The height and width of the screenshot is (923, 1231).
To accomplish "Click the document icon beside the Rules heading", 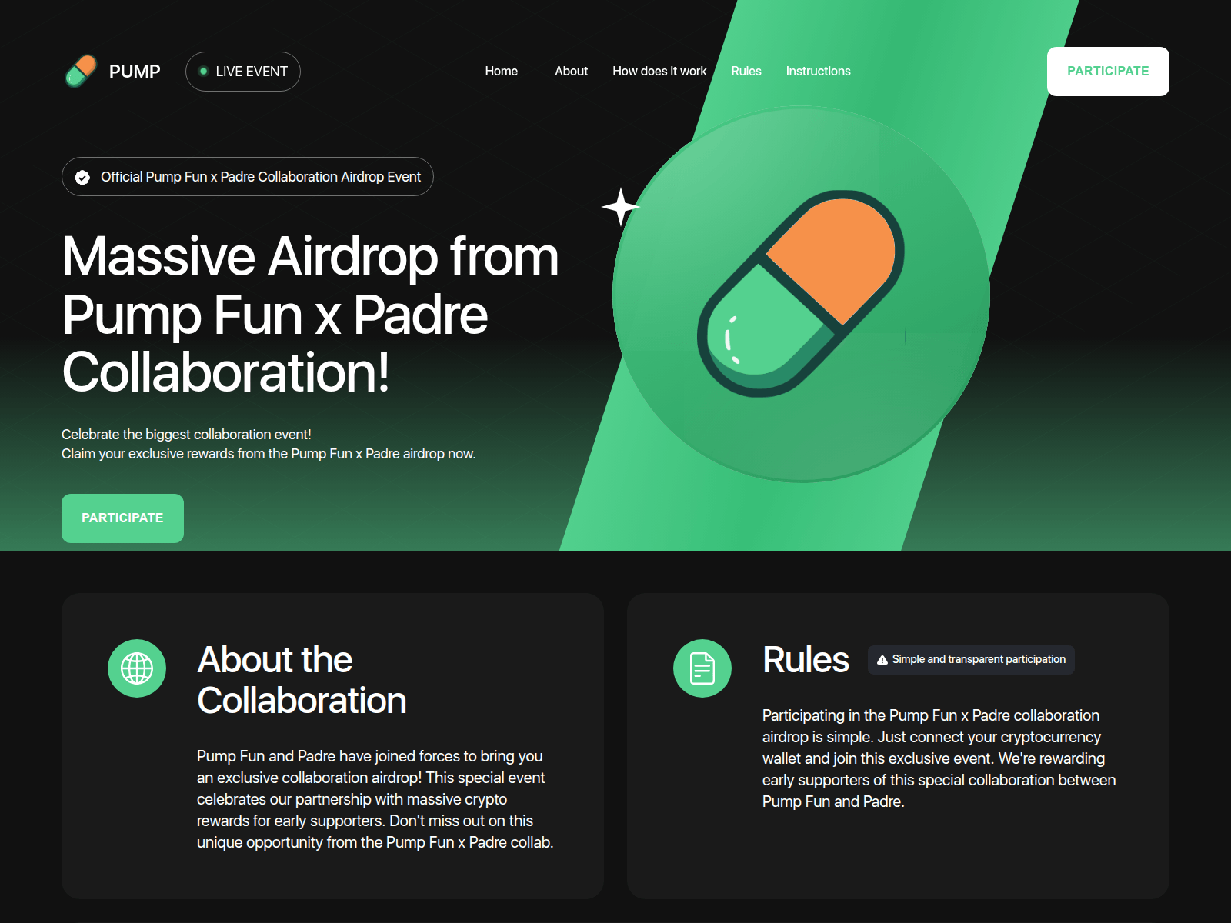I will click(x=702, y=668).
